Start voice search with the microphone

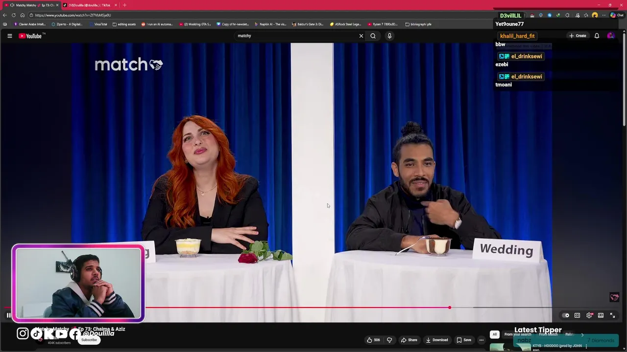[389, 36]
